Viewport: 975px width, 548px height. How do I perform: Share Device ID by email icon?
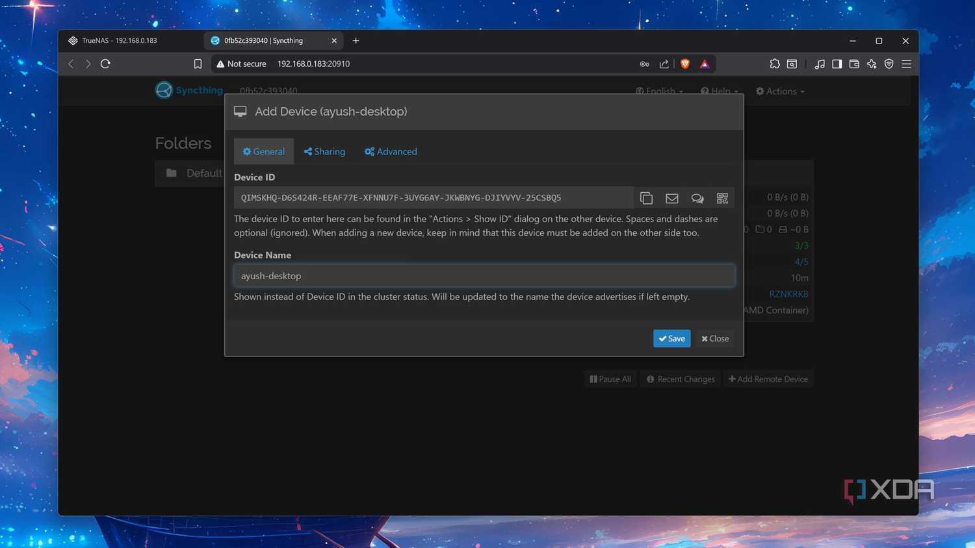tap(671, 198)
